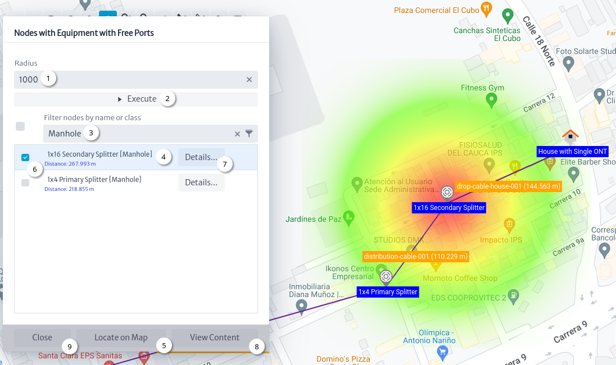Click Distance: 218.855 m text
Viewport: 616px width, 365px height.
click(x=69, y=189)
